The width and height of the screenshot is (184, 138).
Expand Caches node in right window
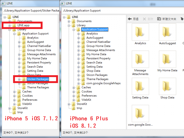(x=74, y=88)
